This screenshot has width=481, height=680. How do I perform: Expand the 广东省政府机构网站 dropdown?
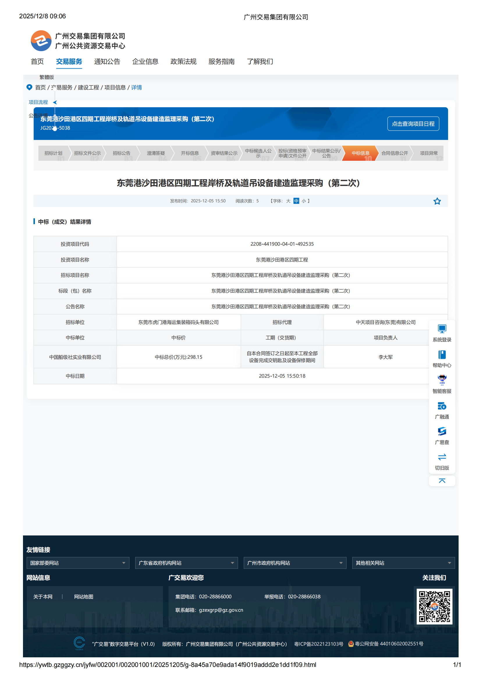186,563
